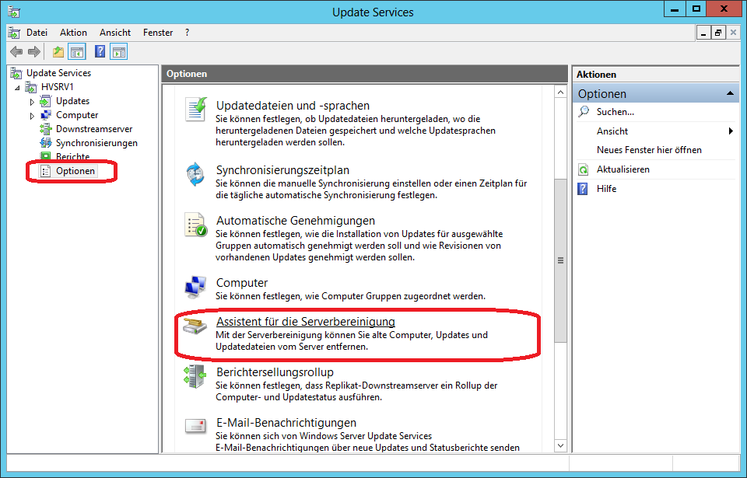Click the Update Services root node icon
747x478 pixels.
click(16, 73)
